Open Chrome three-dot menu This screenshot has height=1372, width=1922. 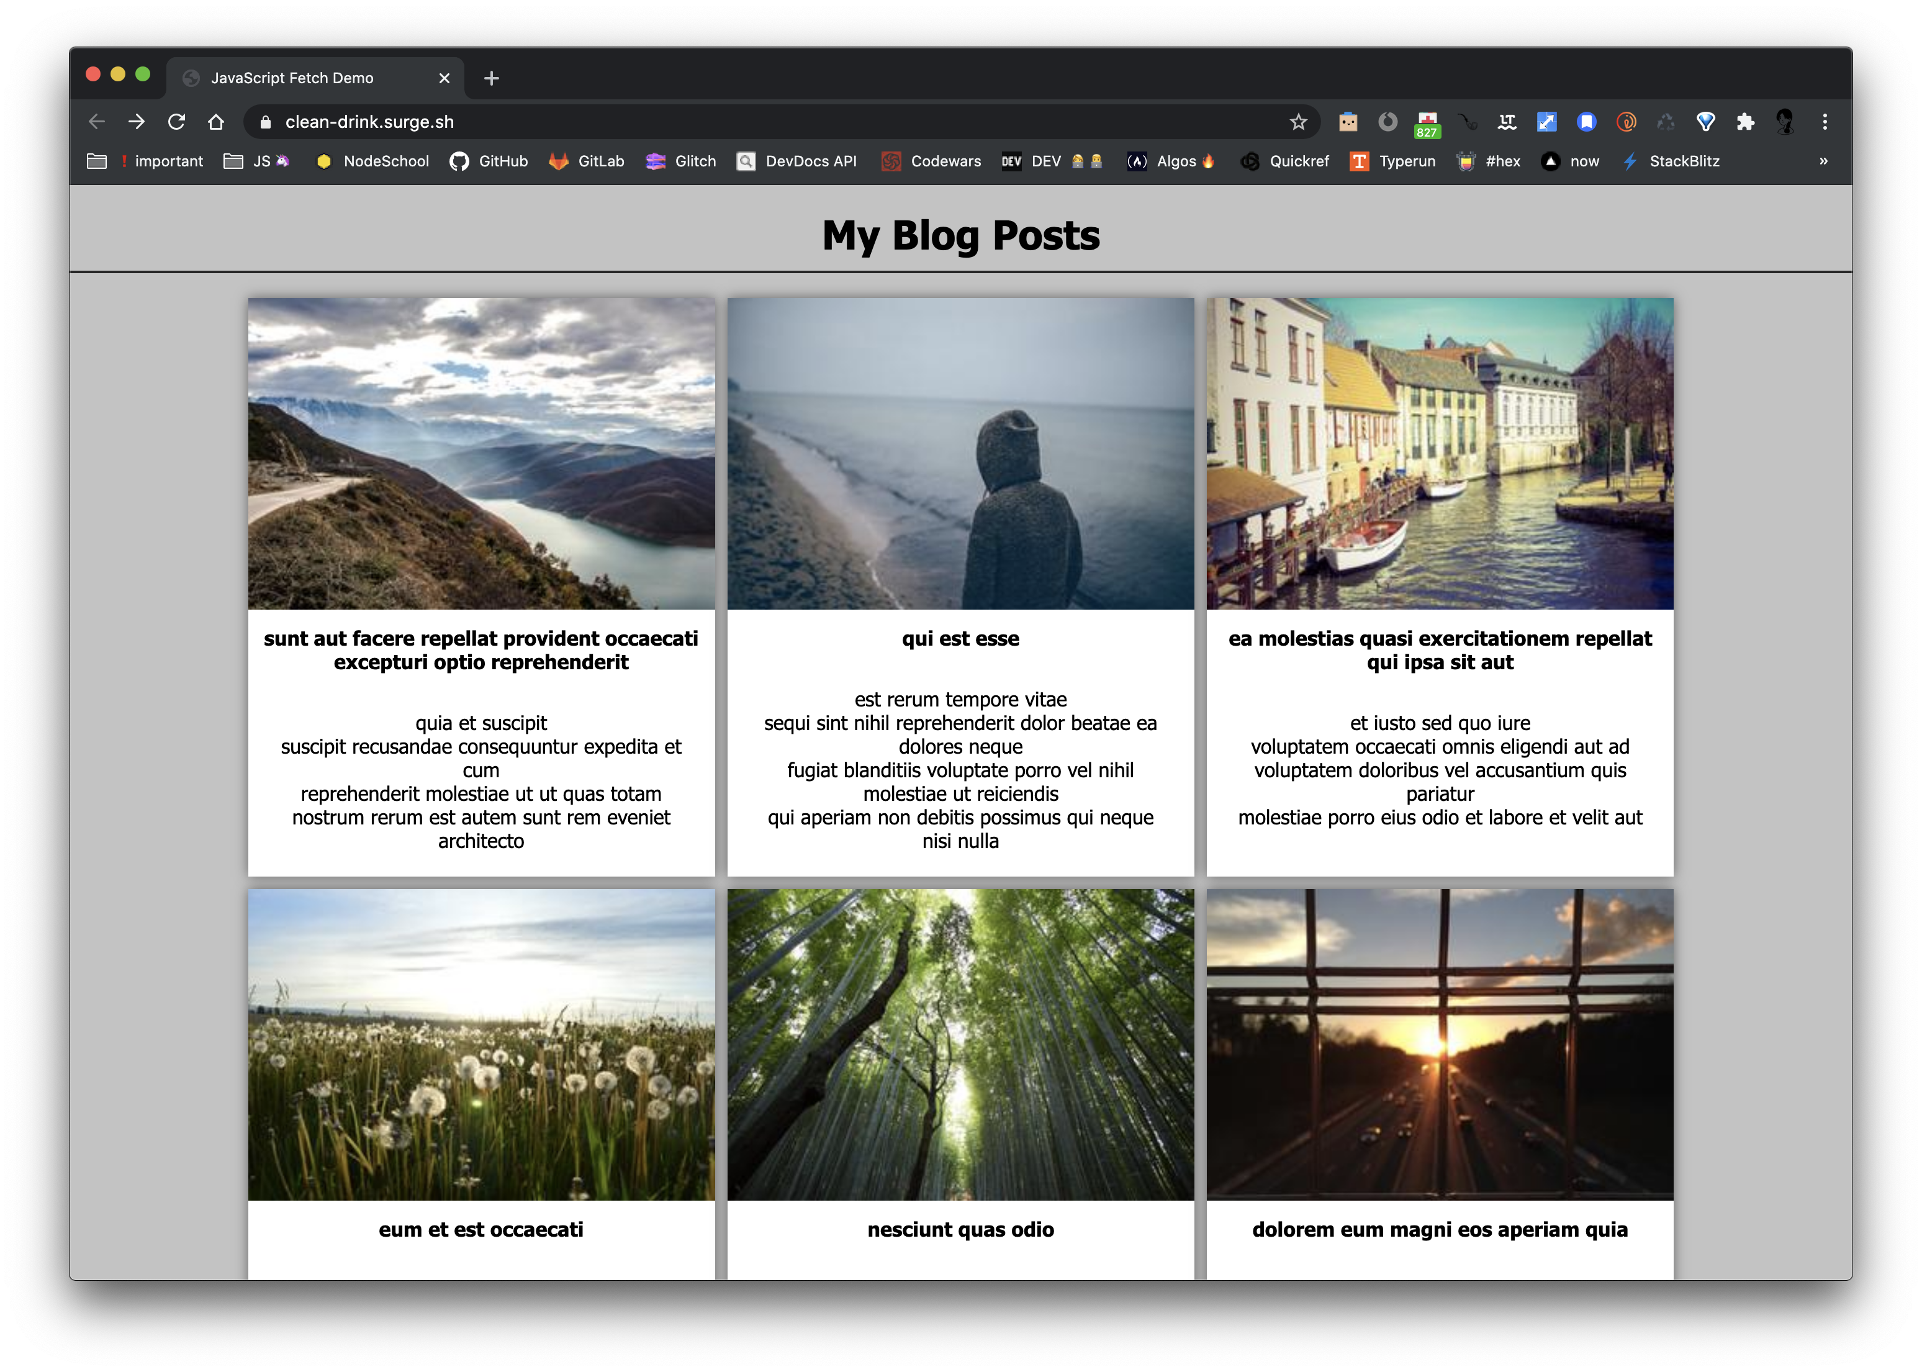click(1825, 122)
